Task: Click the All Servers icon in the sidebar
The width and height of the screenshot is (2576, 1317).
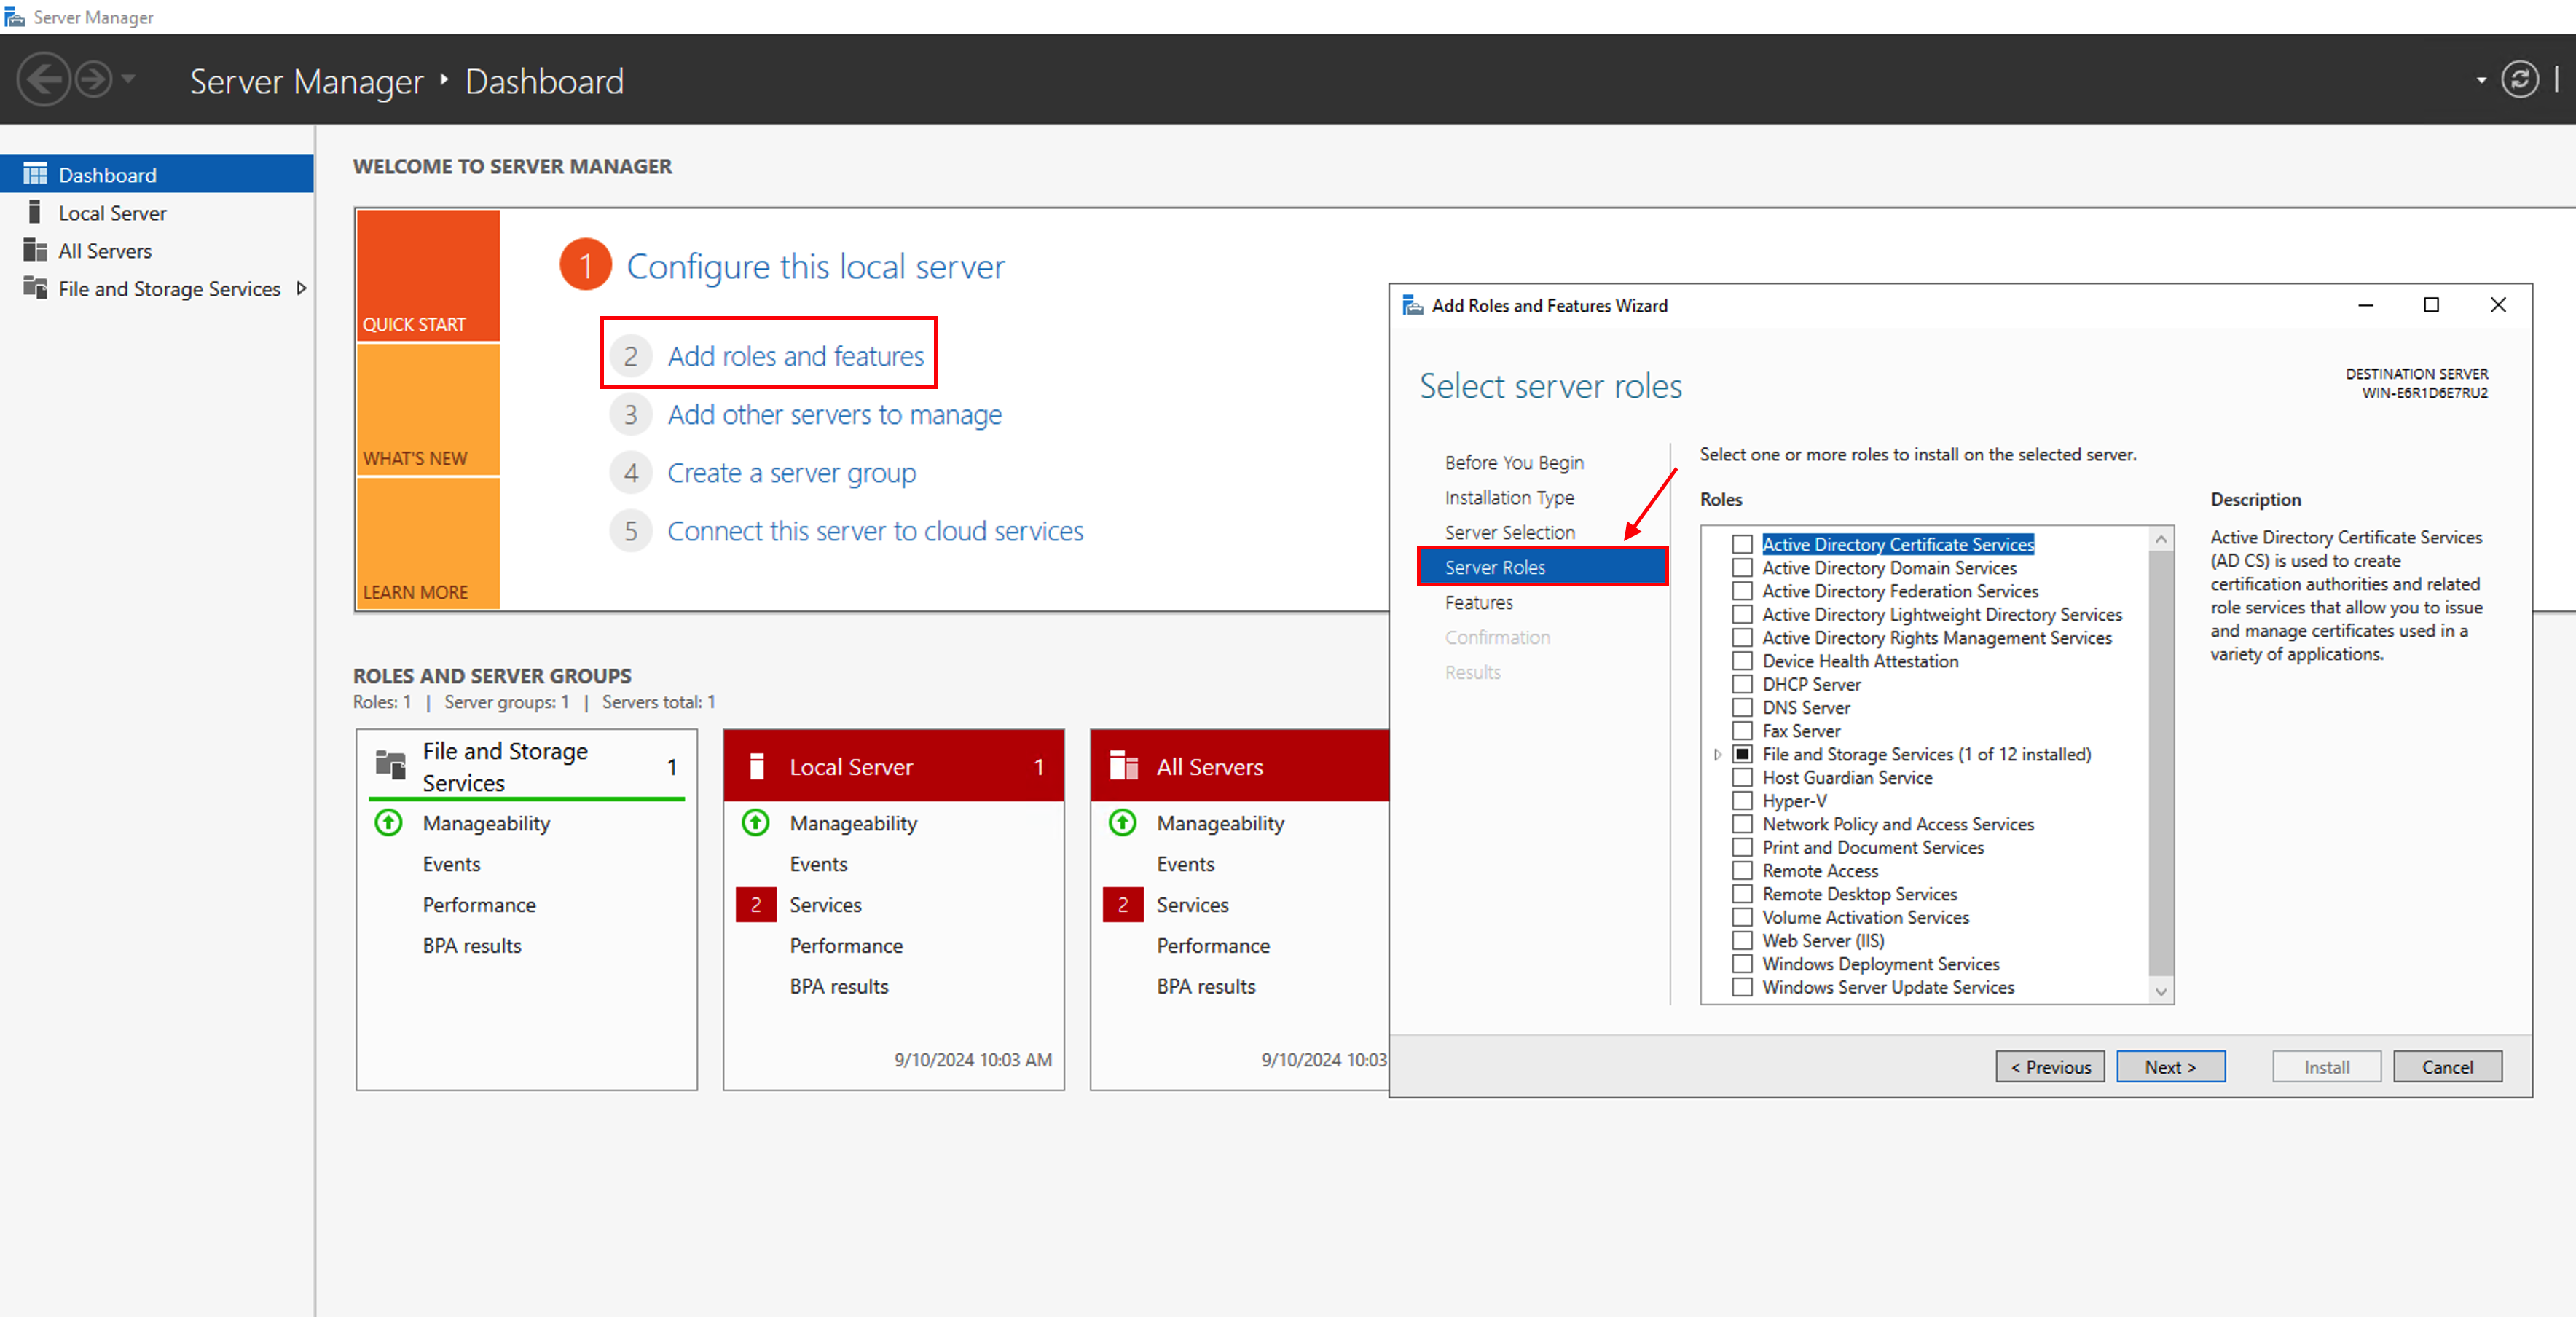Action: [35, 250]
